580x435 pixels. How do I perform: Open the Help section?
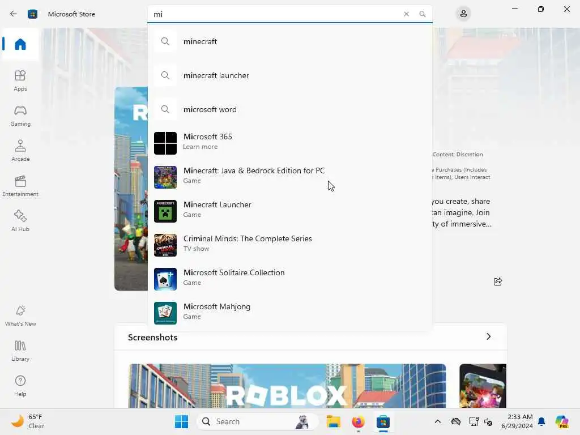click(20, 386)
